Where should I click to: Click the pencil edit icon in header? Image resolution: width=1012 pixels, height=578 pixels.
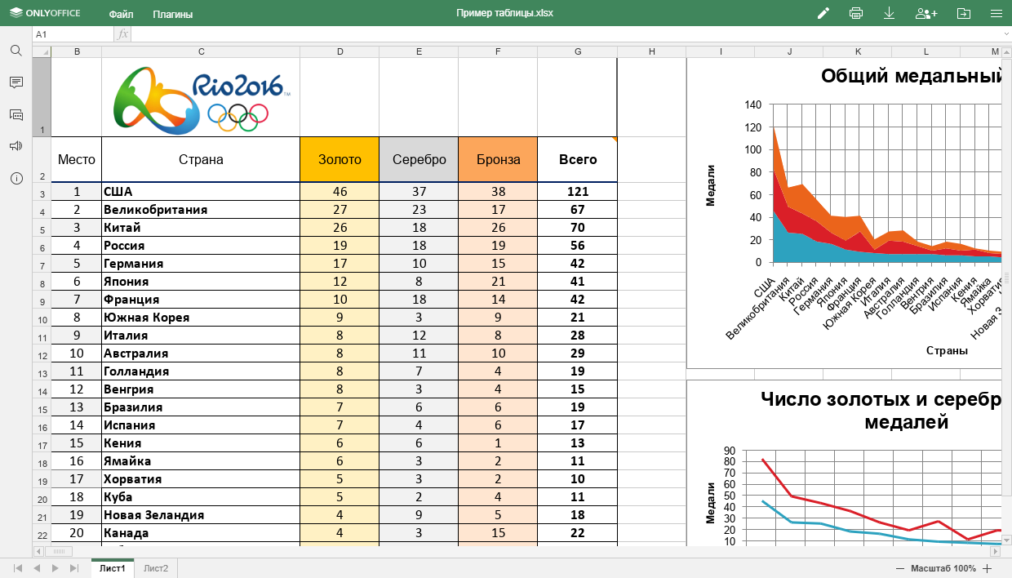click(x=823, y=13)
